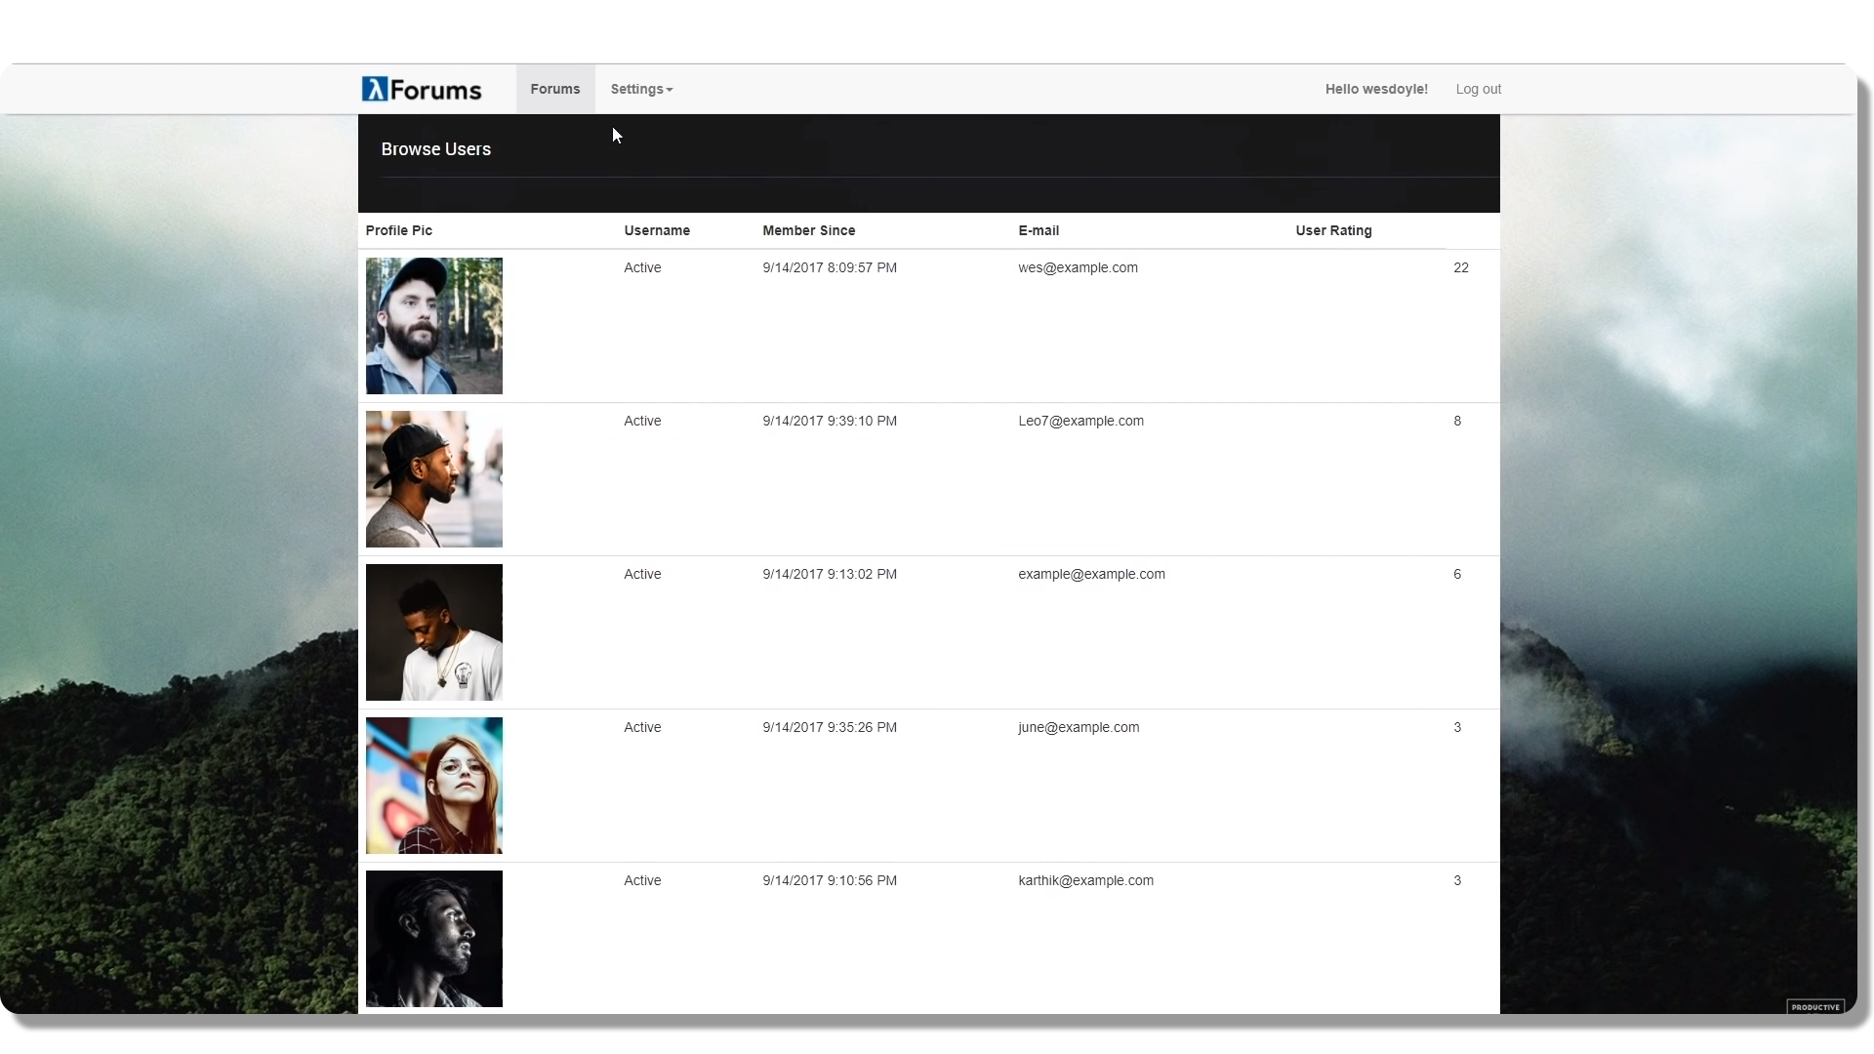This screenshot has width=1874, height=1054.
Task: Click date 9/14/2017 9:39:10 PM
Action: coord(830,421)
